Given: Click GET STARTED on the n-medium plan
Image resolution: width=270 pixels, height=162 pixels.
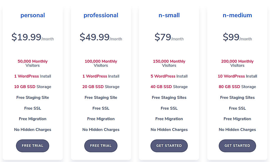Looking at the screenshot, I should [x=237, y=146].
